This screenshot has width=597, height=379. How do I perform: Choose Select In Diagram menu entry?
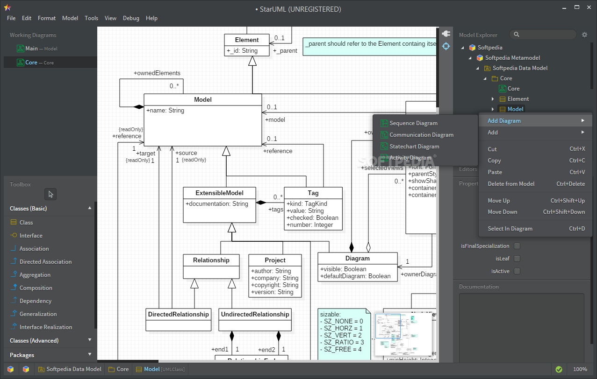tap(536, 229)
